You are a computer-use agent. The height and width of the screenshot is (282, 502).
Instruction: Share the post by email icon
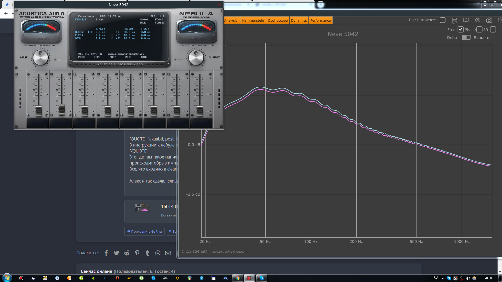tap(168, 253)
